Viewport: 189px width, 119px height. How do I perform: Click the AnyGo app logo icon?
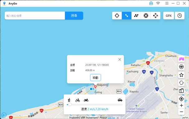click(4, 3)
